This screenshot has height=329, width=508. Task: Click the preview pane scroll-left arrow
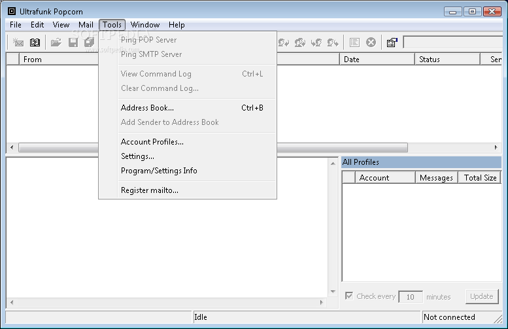(12, 302)
